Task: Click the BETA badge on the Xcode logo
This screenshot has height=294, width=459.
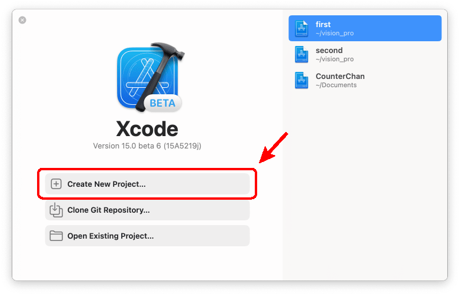Action: click(x=162, y=103)
